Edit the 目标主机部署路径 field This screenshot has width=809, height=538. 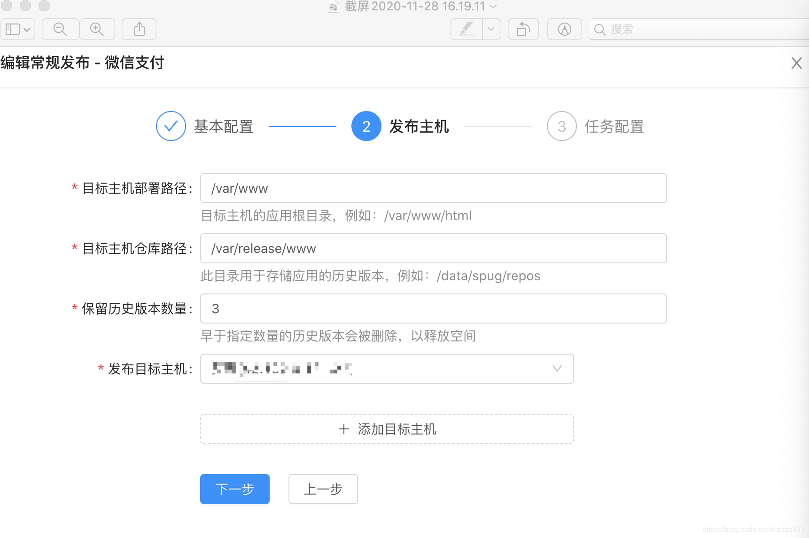[434, 188]
